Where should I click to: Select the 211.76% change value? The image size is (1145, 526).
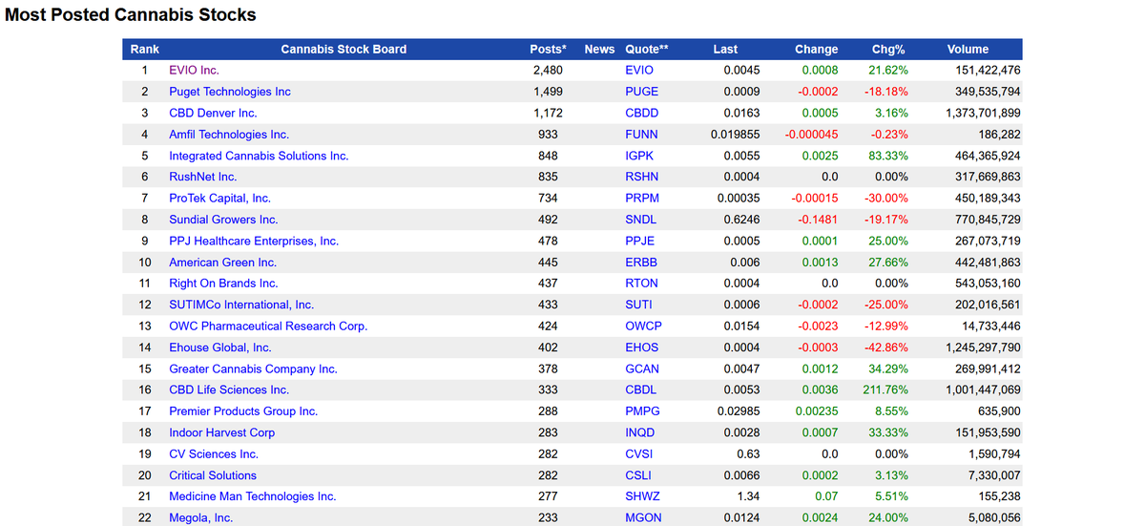tap(884, 389)
